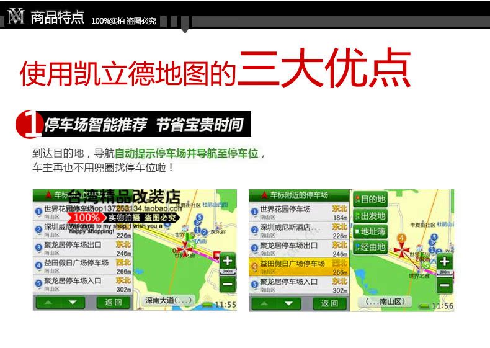Viewport: 490px width, 348px height.
Task: Tap 返回 on the 11:55 screen
Action: point(113,302)
